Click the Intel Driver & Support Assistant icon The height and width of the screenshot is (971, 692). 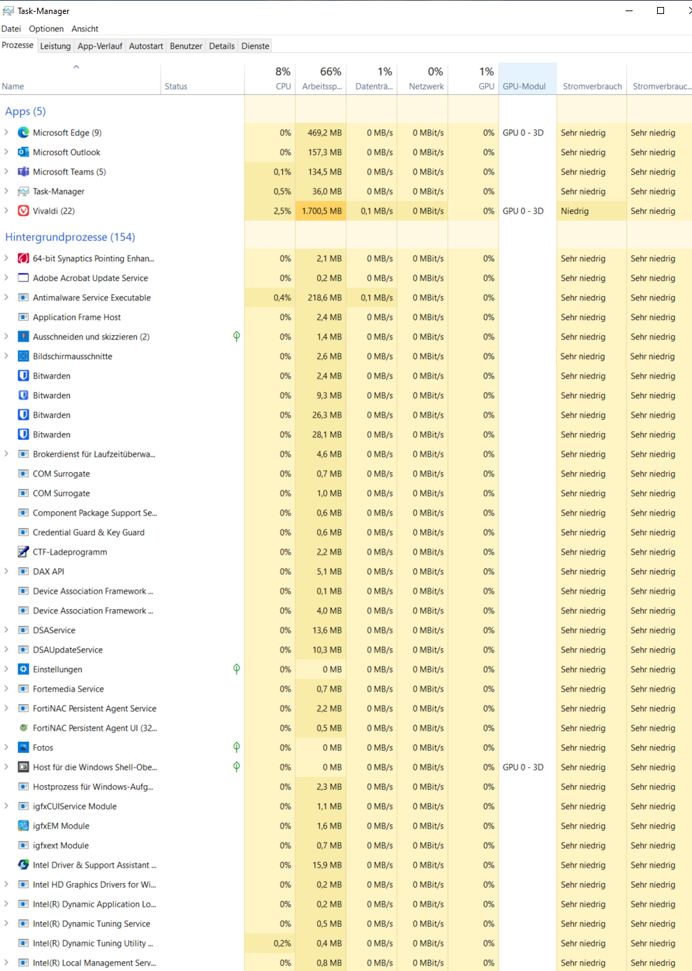pos(23,865)
